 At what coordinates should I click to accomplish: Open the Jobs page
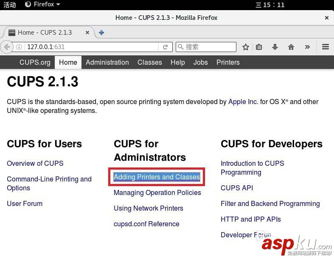point(200,63)
